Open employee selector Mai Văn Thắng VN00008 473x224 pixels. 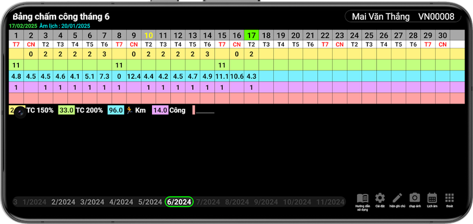(403, 17)
